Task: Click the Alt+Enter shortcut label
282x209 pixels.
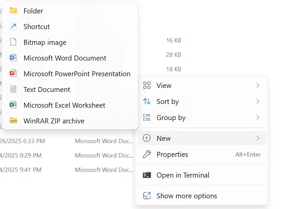Action: pyautogui.click(x=248, y=154)
